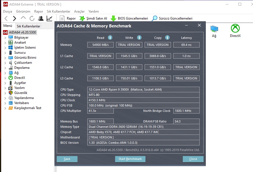Click the L3 Cache Read 1108.5 GB/s value
The image size is (253, 172).
(100, 78)
